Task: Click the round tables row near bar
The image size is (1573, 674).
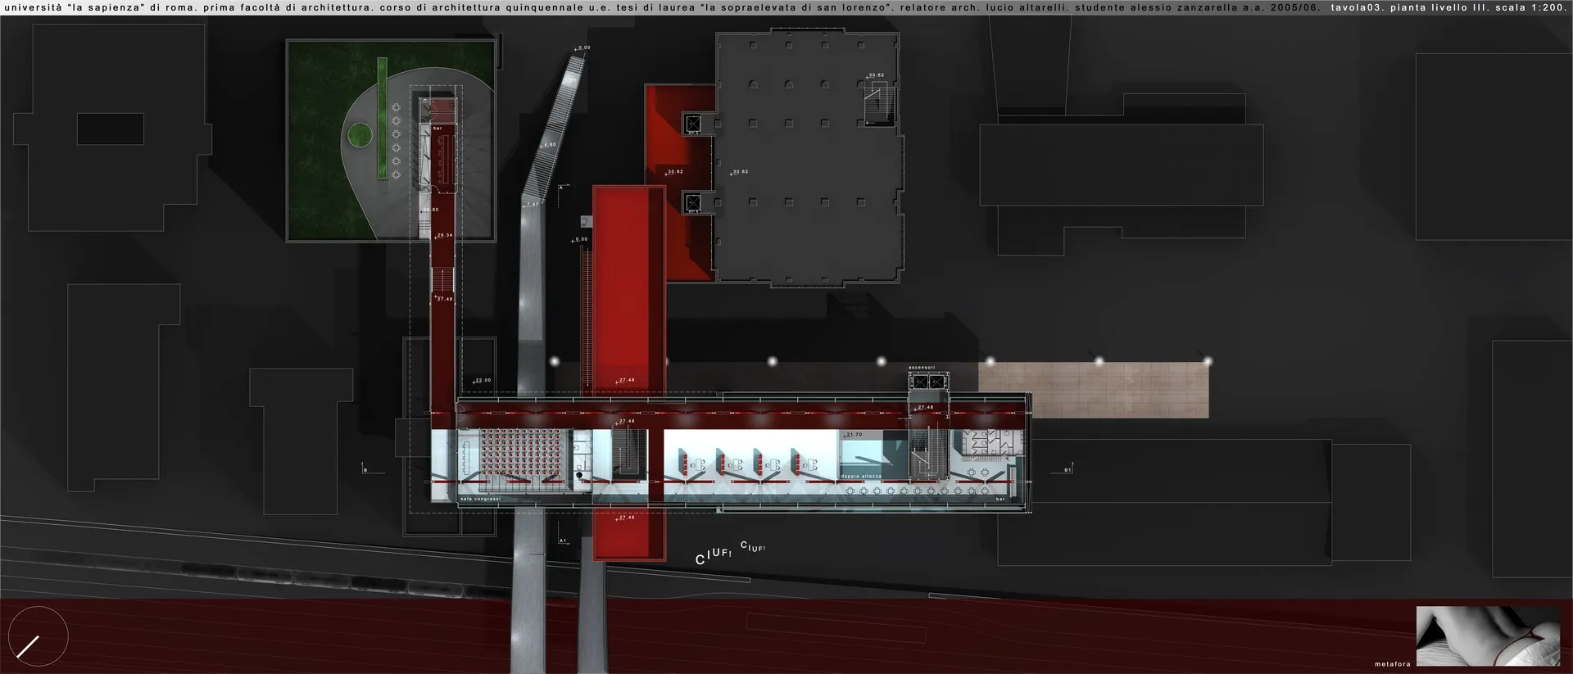Action: pos(916,491)
